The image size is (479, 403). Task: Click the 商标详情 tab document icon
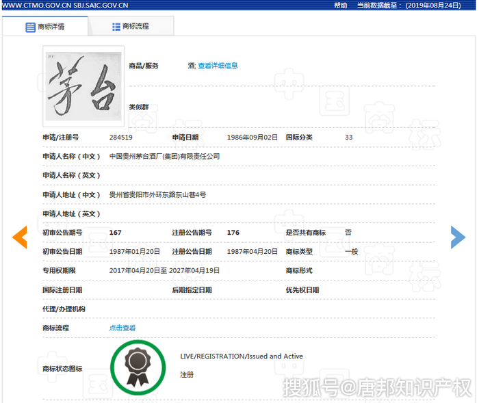pyautogui.click(x=30, y=27)
